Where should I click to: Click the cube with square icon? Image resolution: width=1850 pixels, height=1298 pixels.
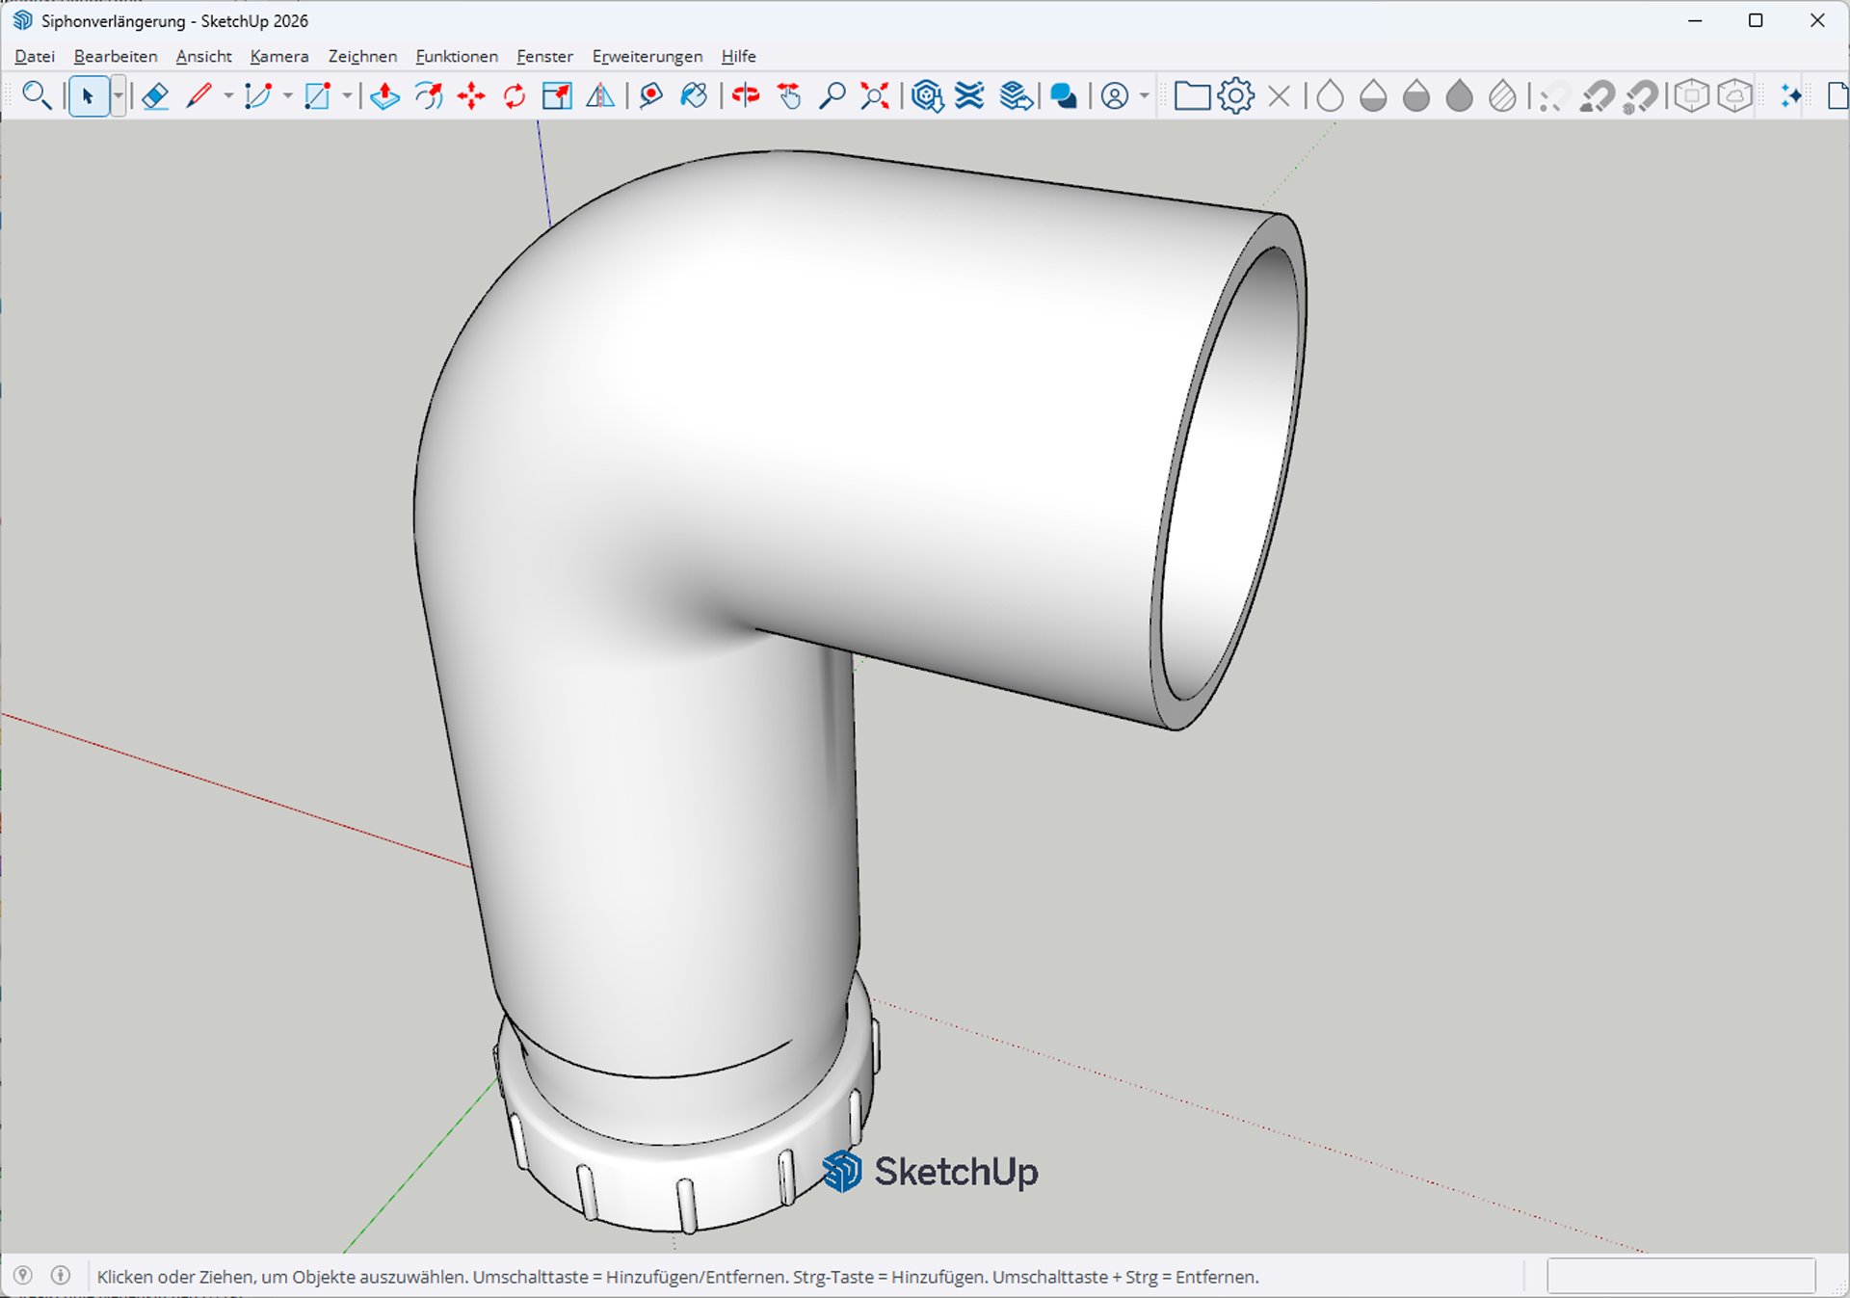coord(1691,96)
